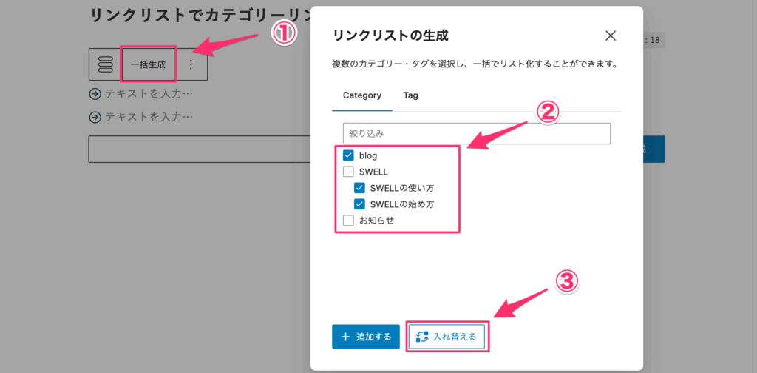The height and width of the screenshot is (373, 757).
Task: Click the plus icon on 追加する
Action: pos(345,337)
